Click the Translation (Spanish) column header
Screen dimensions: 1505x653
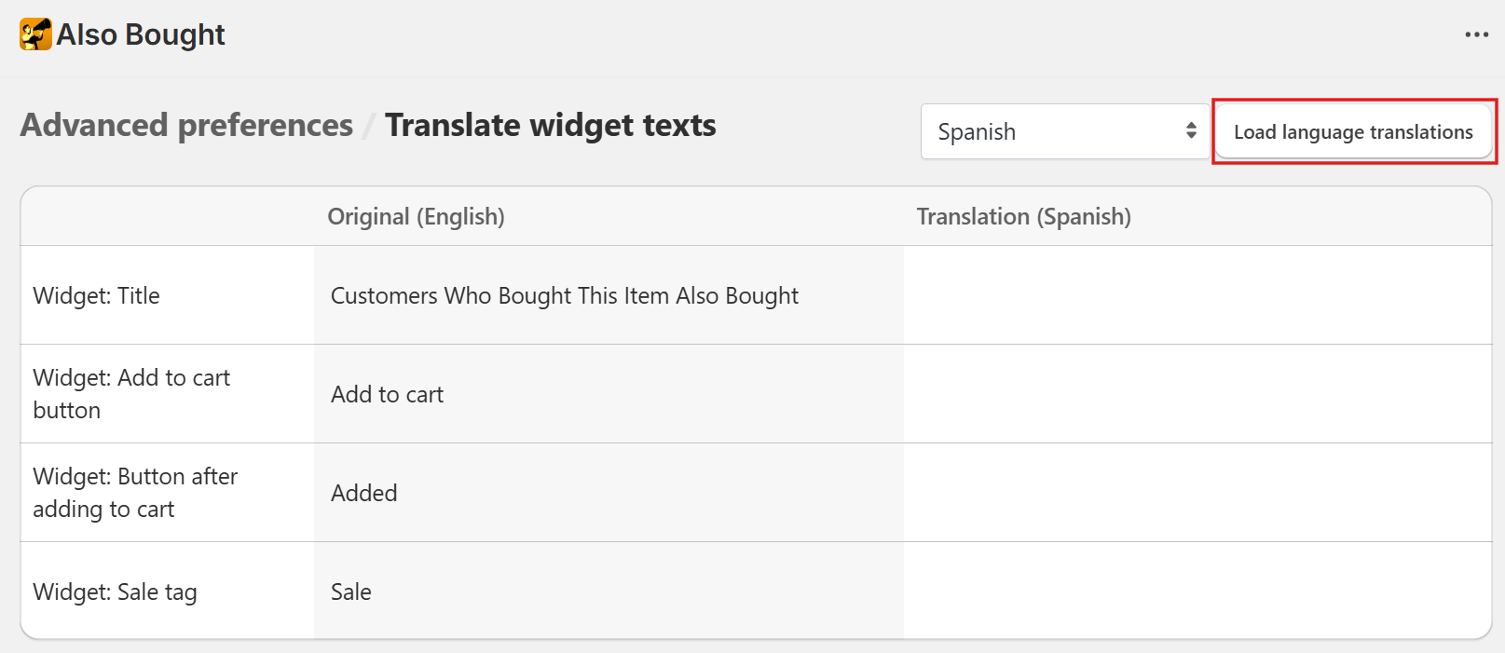1023,217
